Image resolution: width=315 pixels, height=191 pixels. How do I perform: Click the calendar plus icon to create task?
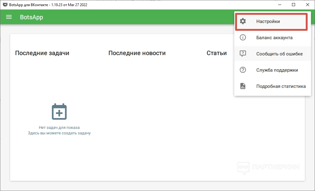pyautogui.click(x=59, y=111)
